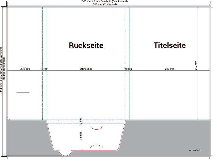Click the vertical 10 mm label on bottom flap
The image size is (217, 163).
(81, 123)
